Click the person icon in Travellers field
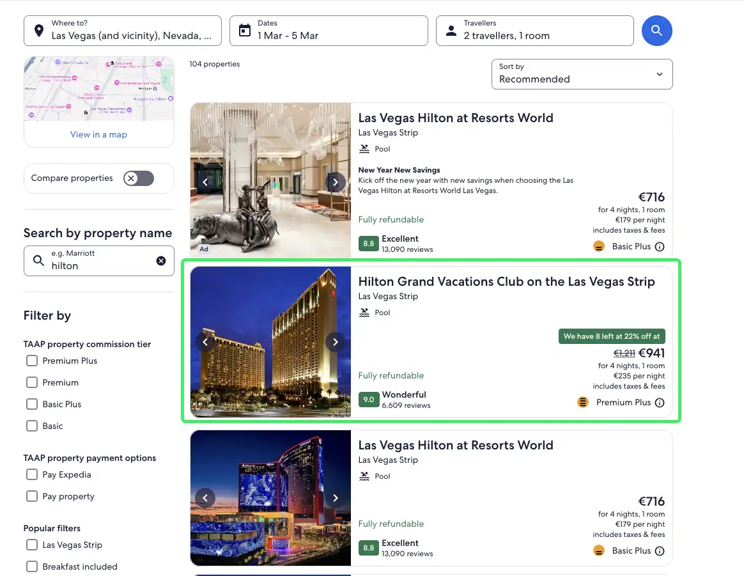 click(451, 31)
